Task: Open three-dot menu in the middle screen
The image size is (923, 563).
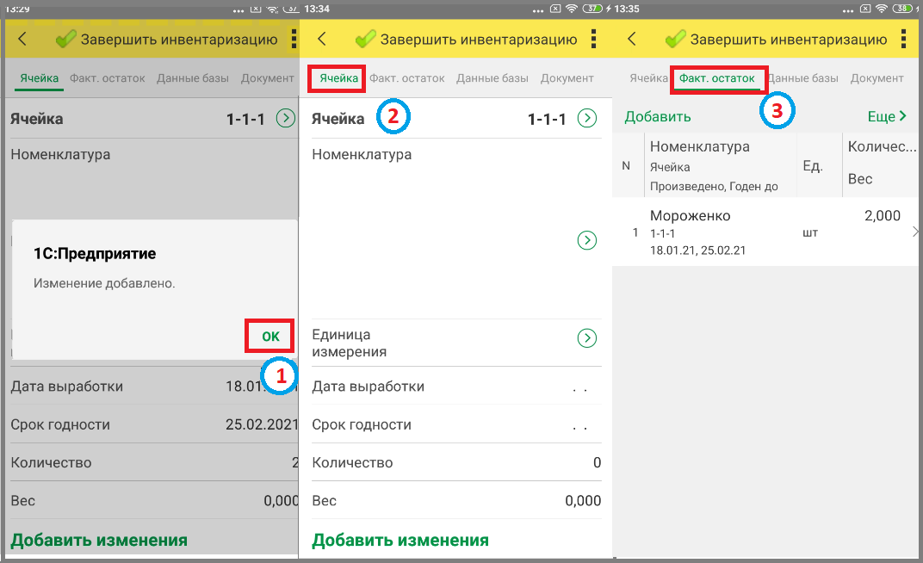Action: click(x=593, y=39)
